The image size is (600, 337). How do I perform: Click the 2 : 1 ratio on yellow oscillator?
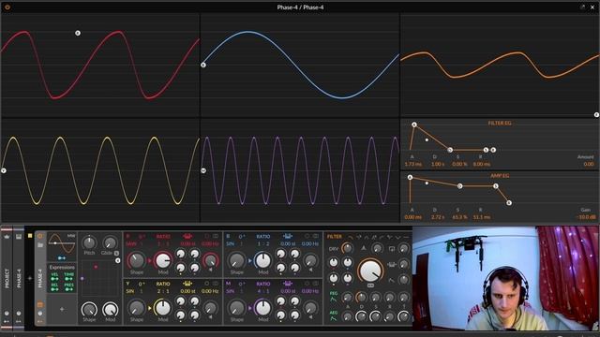[x=163, y=291]
